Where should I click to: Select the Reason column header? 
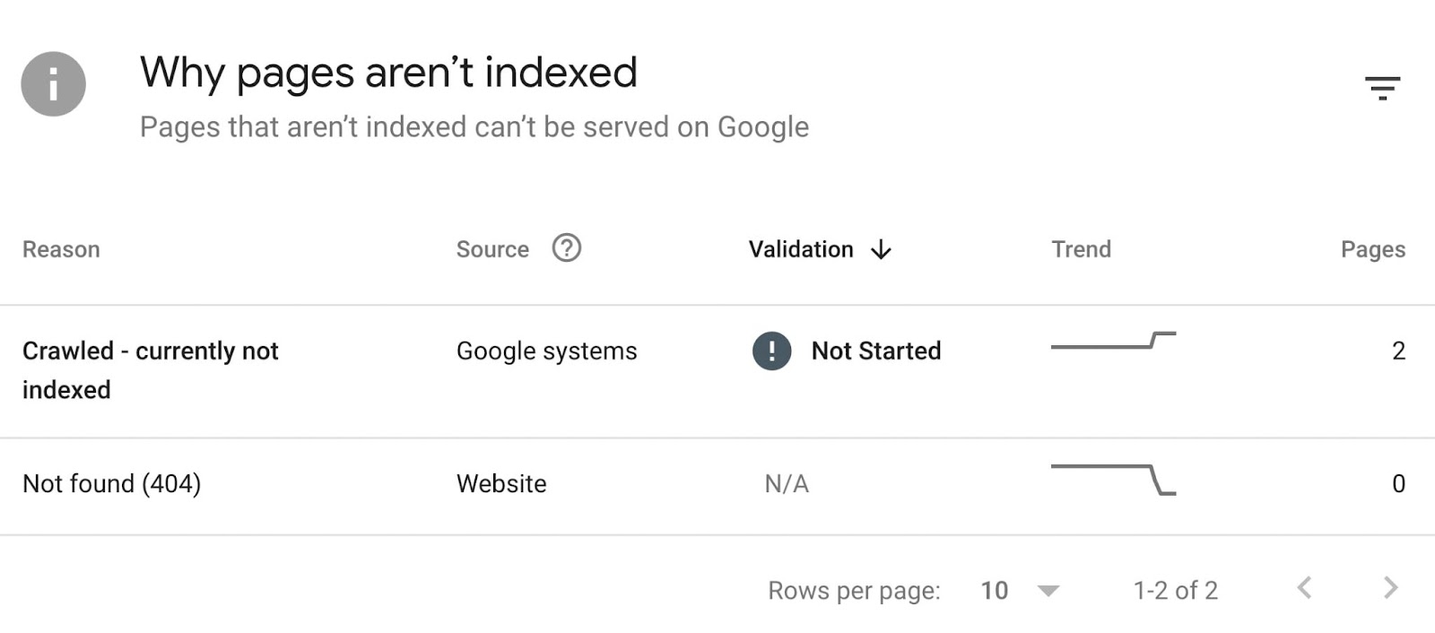(60, 249)
